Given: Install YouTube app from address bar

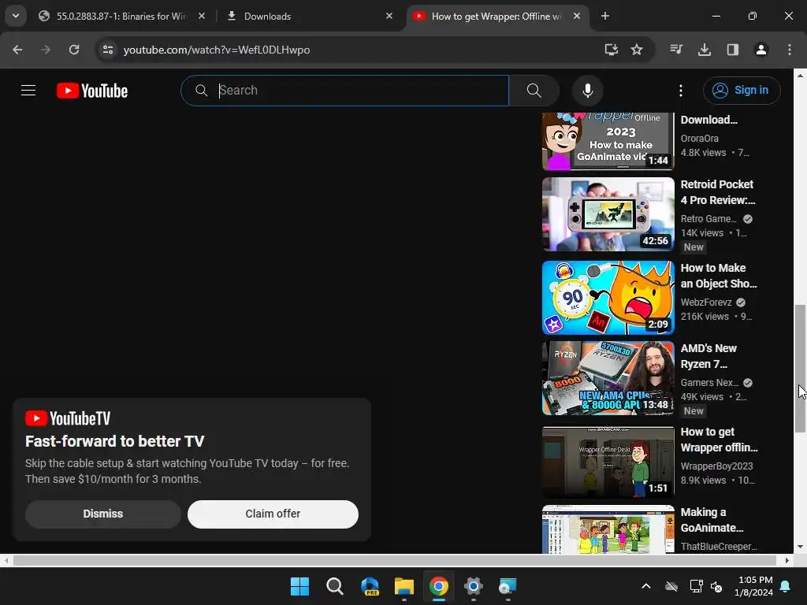Looking at the screenshot, I should click(x=611, y=50).
